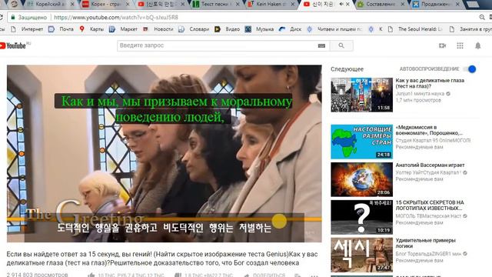Image resolution: width=492 pixels, height=277 pixels.
Task: Click the main video player to pause
Action: point(164,153)
